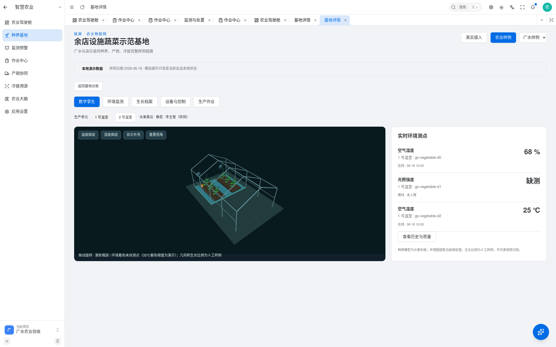Open the settings gear icon in header
This screenshot has width=556, height=347.
tap(491, 7)
